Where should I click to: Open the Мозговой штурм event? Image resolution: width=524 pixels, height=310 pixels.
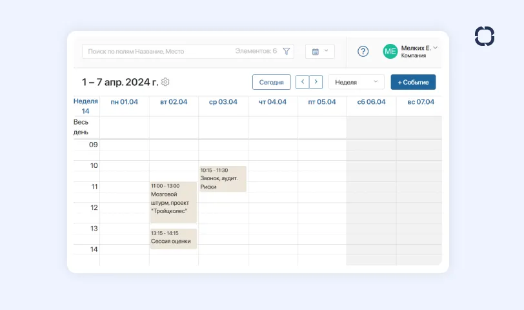pos(173,201)
